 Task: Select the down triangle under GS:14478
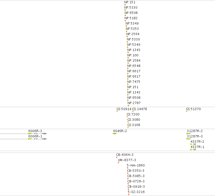(x=133, y=112)
